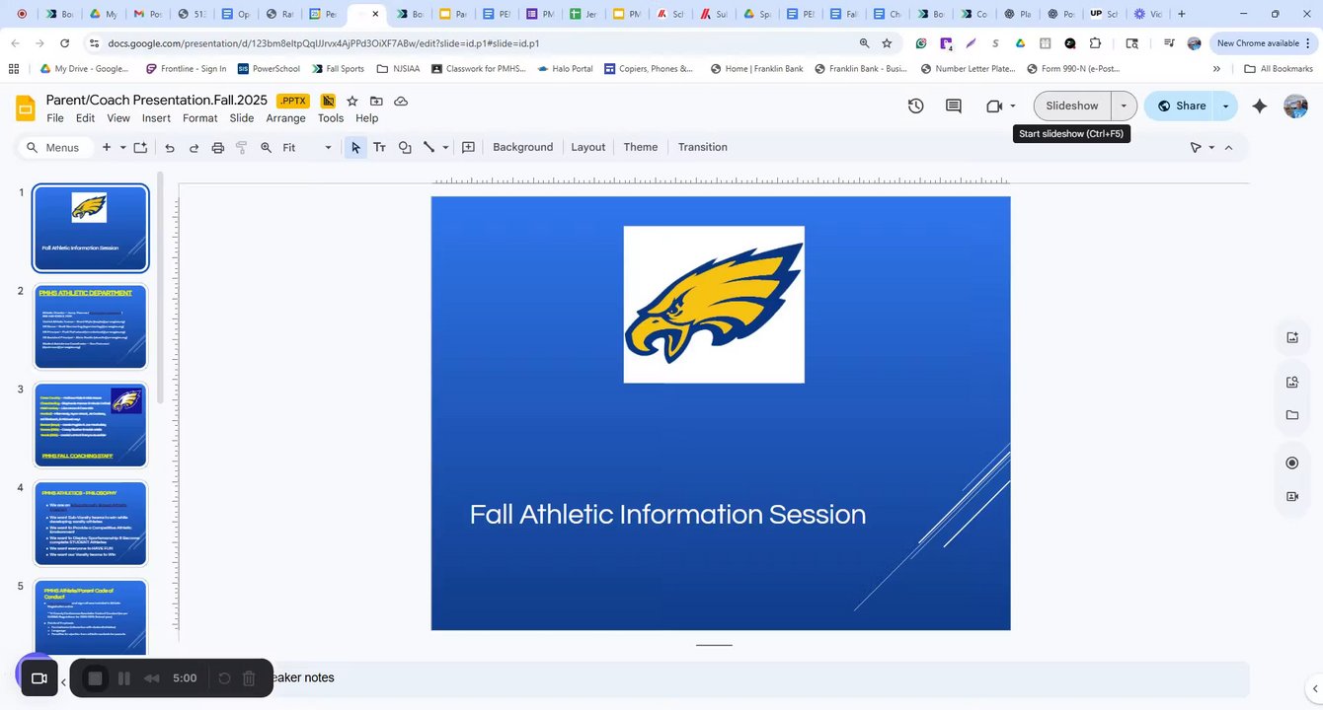Select the Line tool
This screenshot has width=1323, height=710.
point(428,147)
